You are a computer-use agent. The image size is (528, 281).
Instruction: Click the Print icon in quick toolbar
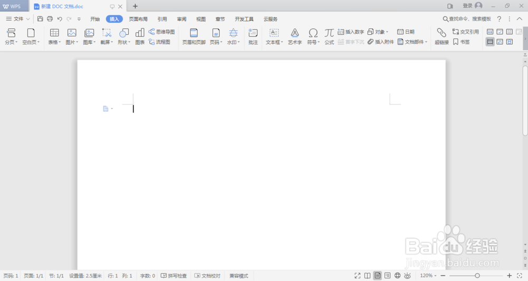(x=50, y=19)
